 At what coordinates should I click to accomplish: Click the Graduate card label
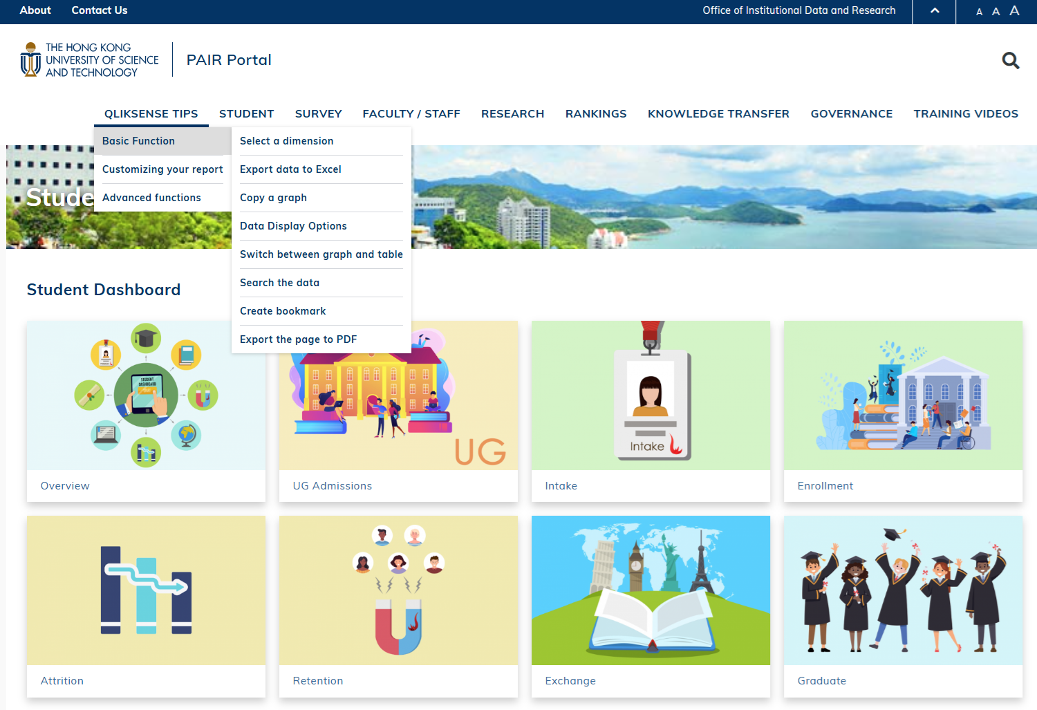822,681
